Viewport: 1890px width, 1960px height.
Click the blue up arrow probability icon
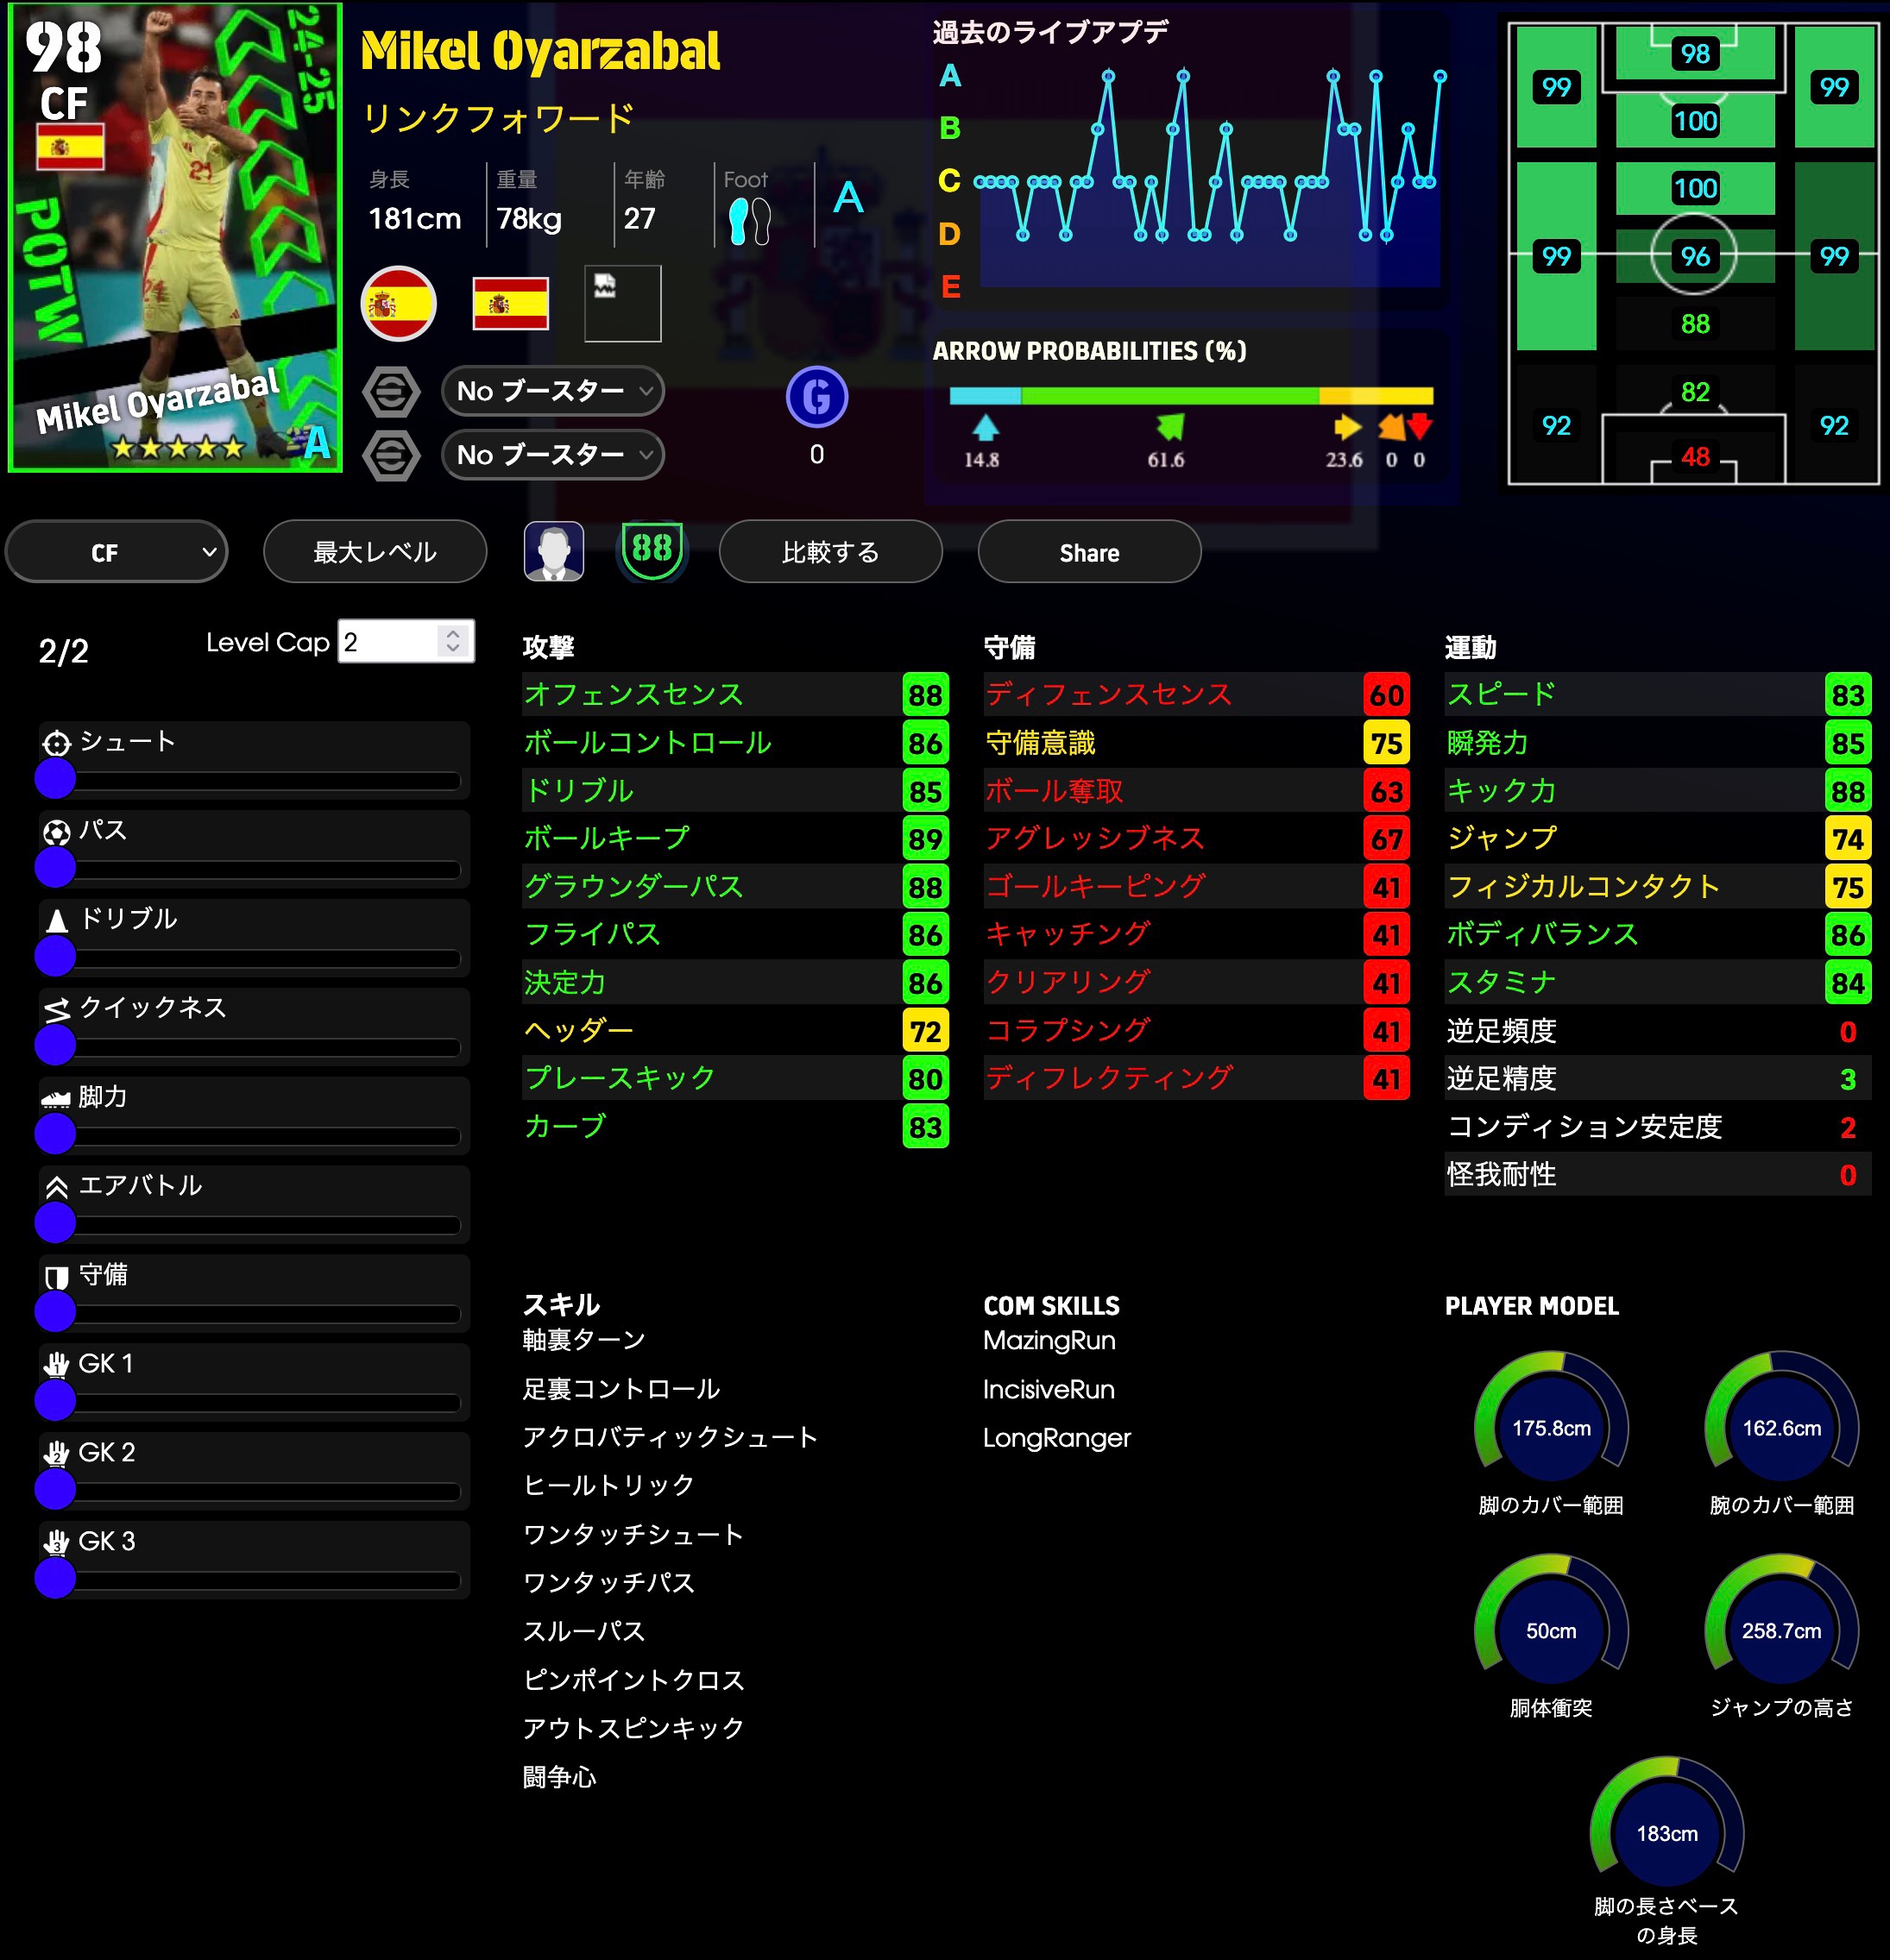click(x=986, y=428)
